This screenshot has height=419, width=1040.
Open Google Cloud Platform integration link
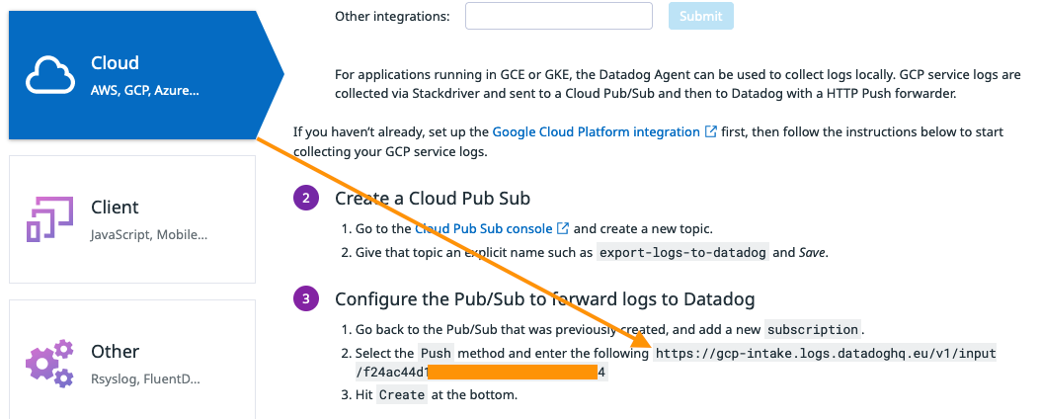[596, 131]
